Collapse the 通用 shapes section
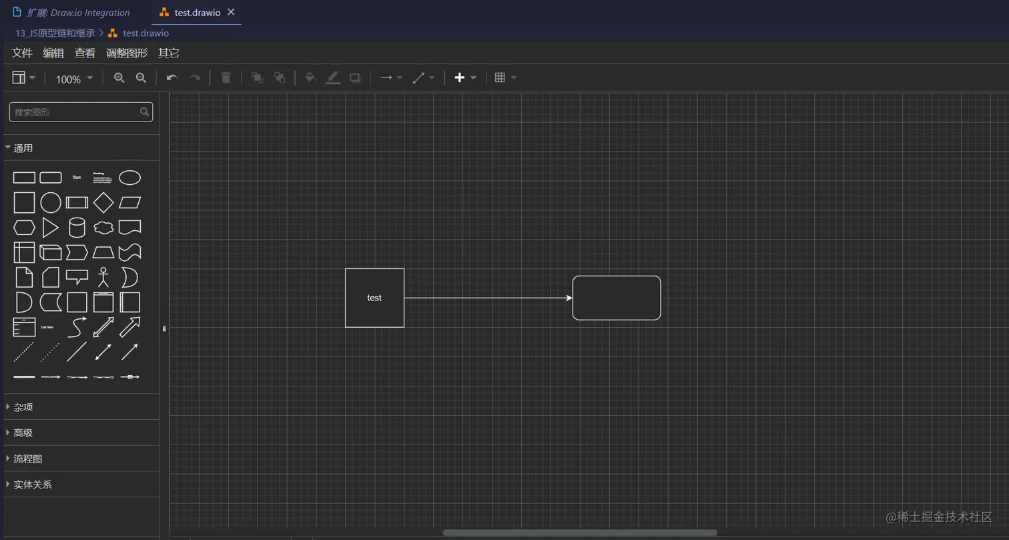 coord(81,148)
